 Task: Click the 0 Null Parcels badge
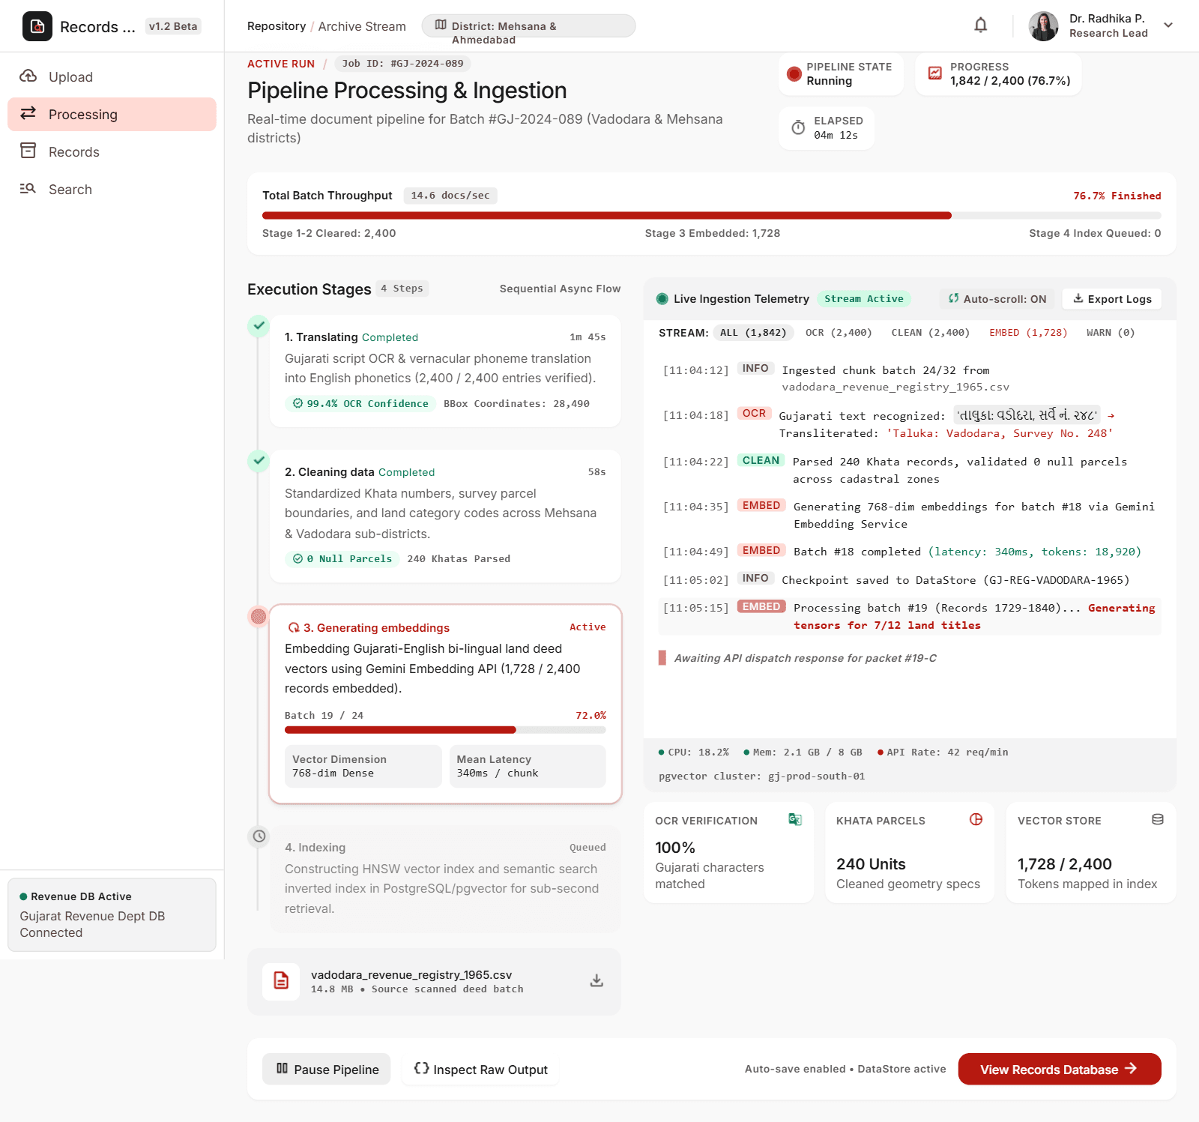click(x=342, y=558)
